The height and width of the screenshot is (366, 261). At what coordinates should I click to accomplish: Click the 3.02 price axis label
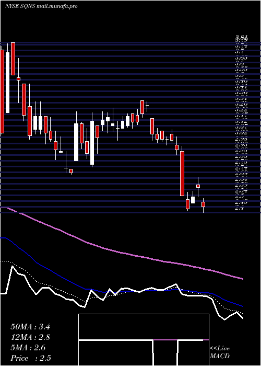click(x=241, y=133)
